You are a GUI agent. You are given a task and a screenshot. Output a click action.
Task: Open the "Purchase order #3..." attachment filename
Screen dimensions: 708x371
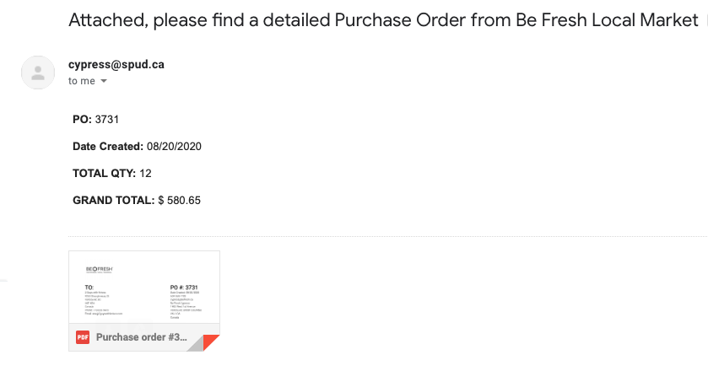tap(141, 337)
